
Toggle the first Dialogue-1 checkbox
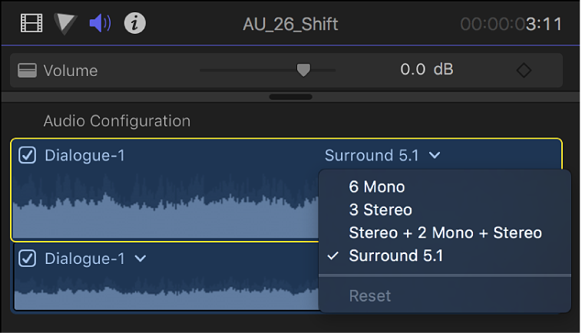pos(28,155)
